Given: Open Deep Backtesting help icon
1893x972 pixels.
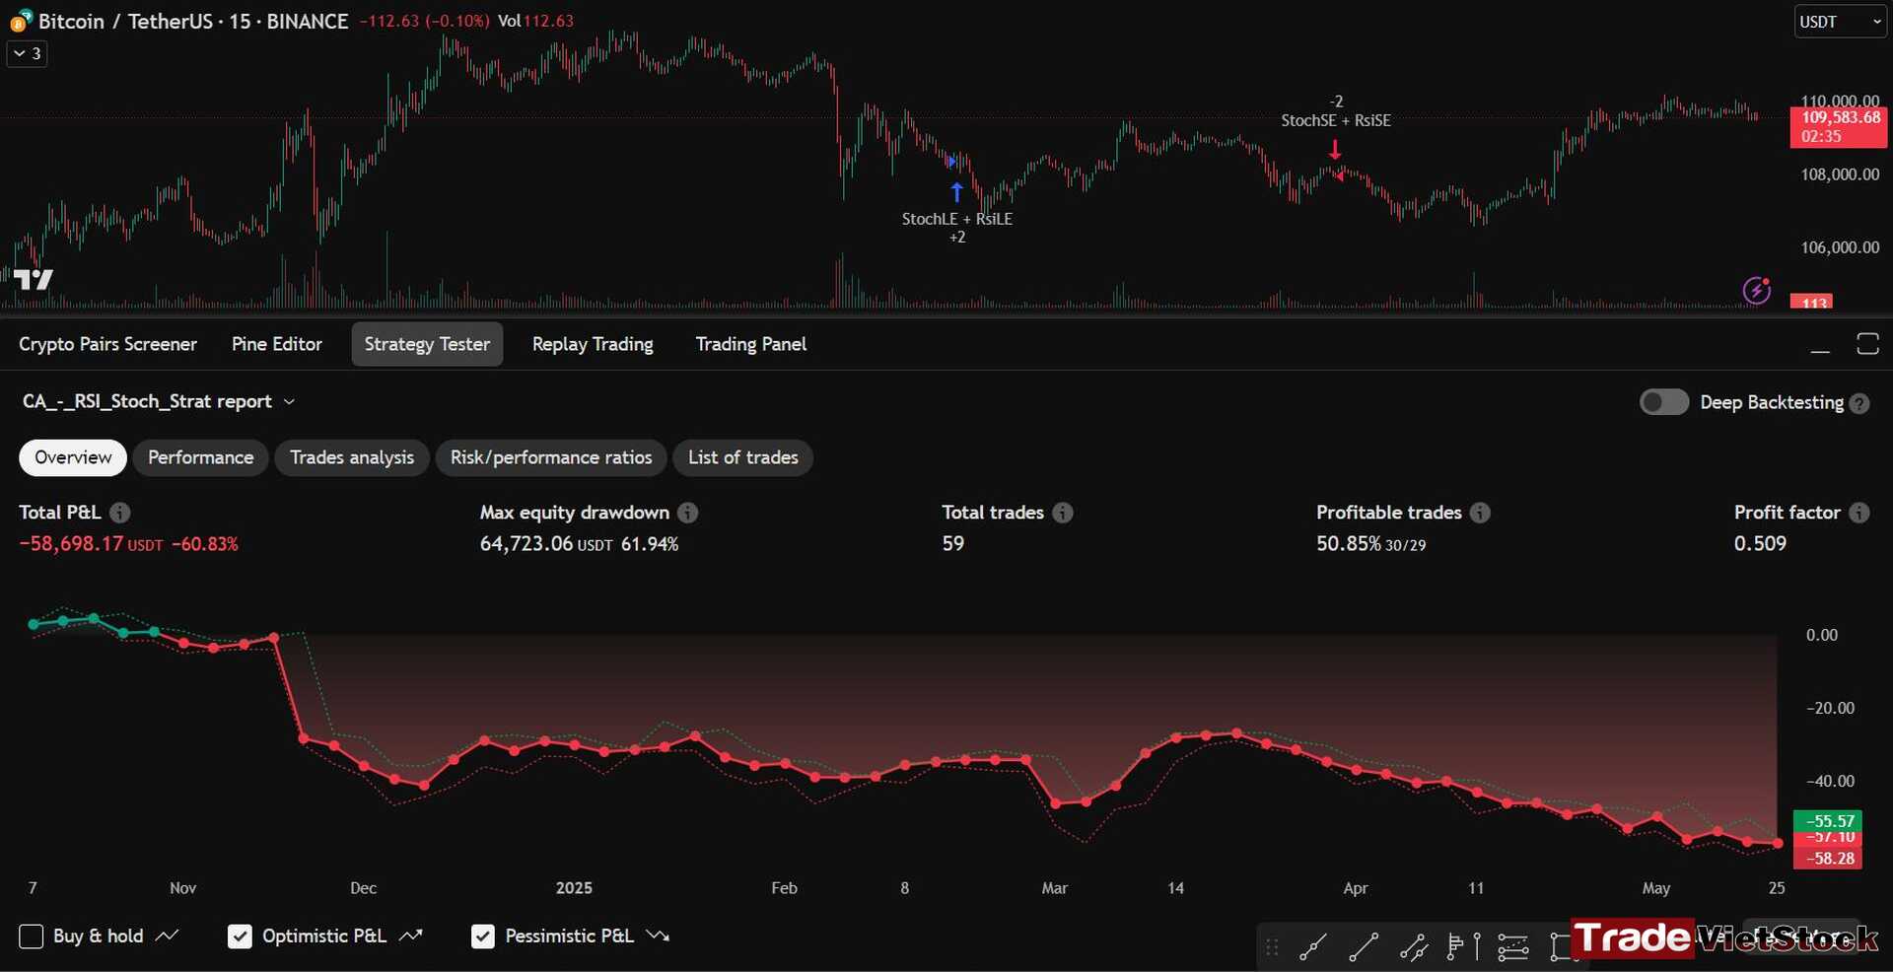Looking at the screenshot, I should 1859,403.
